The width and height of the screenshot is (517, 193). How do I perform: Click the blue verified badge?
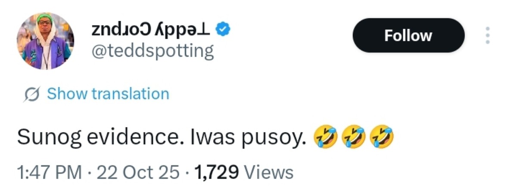[x=223, y=29]
